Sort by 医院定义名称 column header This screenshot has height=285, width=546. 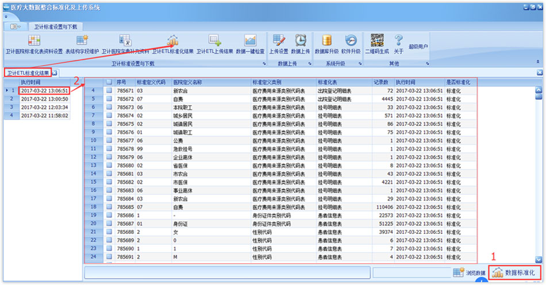pyautogui.click(x=211, y=83)
